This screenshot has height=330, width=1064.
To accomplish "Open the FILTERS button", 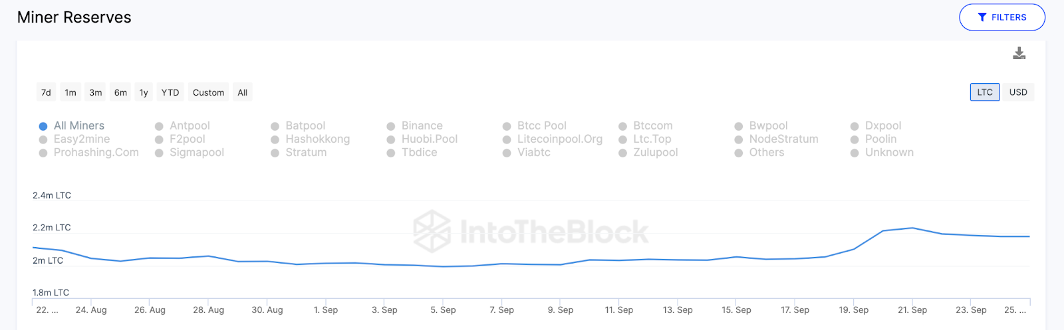I will [x=1001, y=17].
